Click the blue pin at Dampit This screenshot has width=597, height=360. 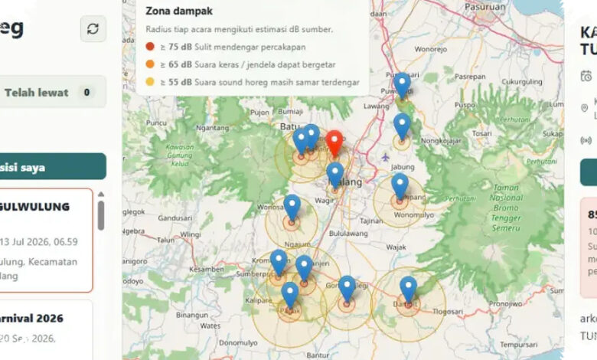coord(408,290)
